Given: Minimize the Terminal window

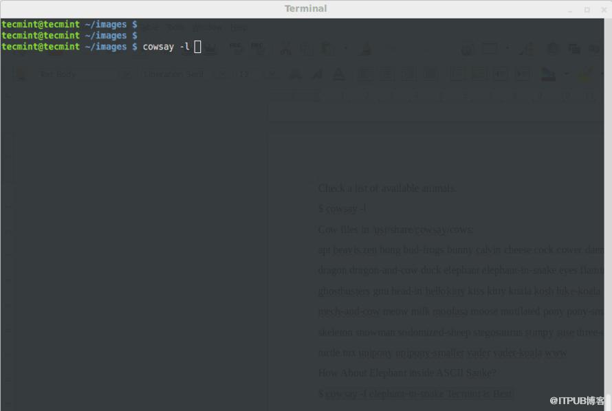Looking at the screenshot, I should [x=570, y=10].
